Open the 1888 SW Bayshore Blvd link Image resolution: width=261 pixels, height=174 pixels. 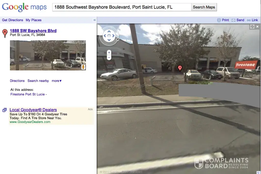[x=33, y=31]
